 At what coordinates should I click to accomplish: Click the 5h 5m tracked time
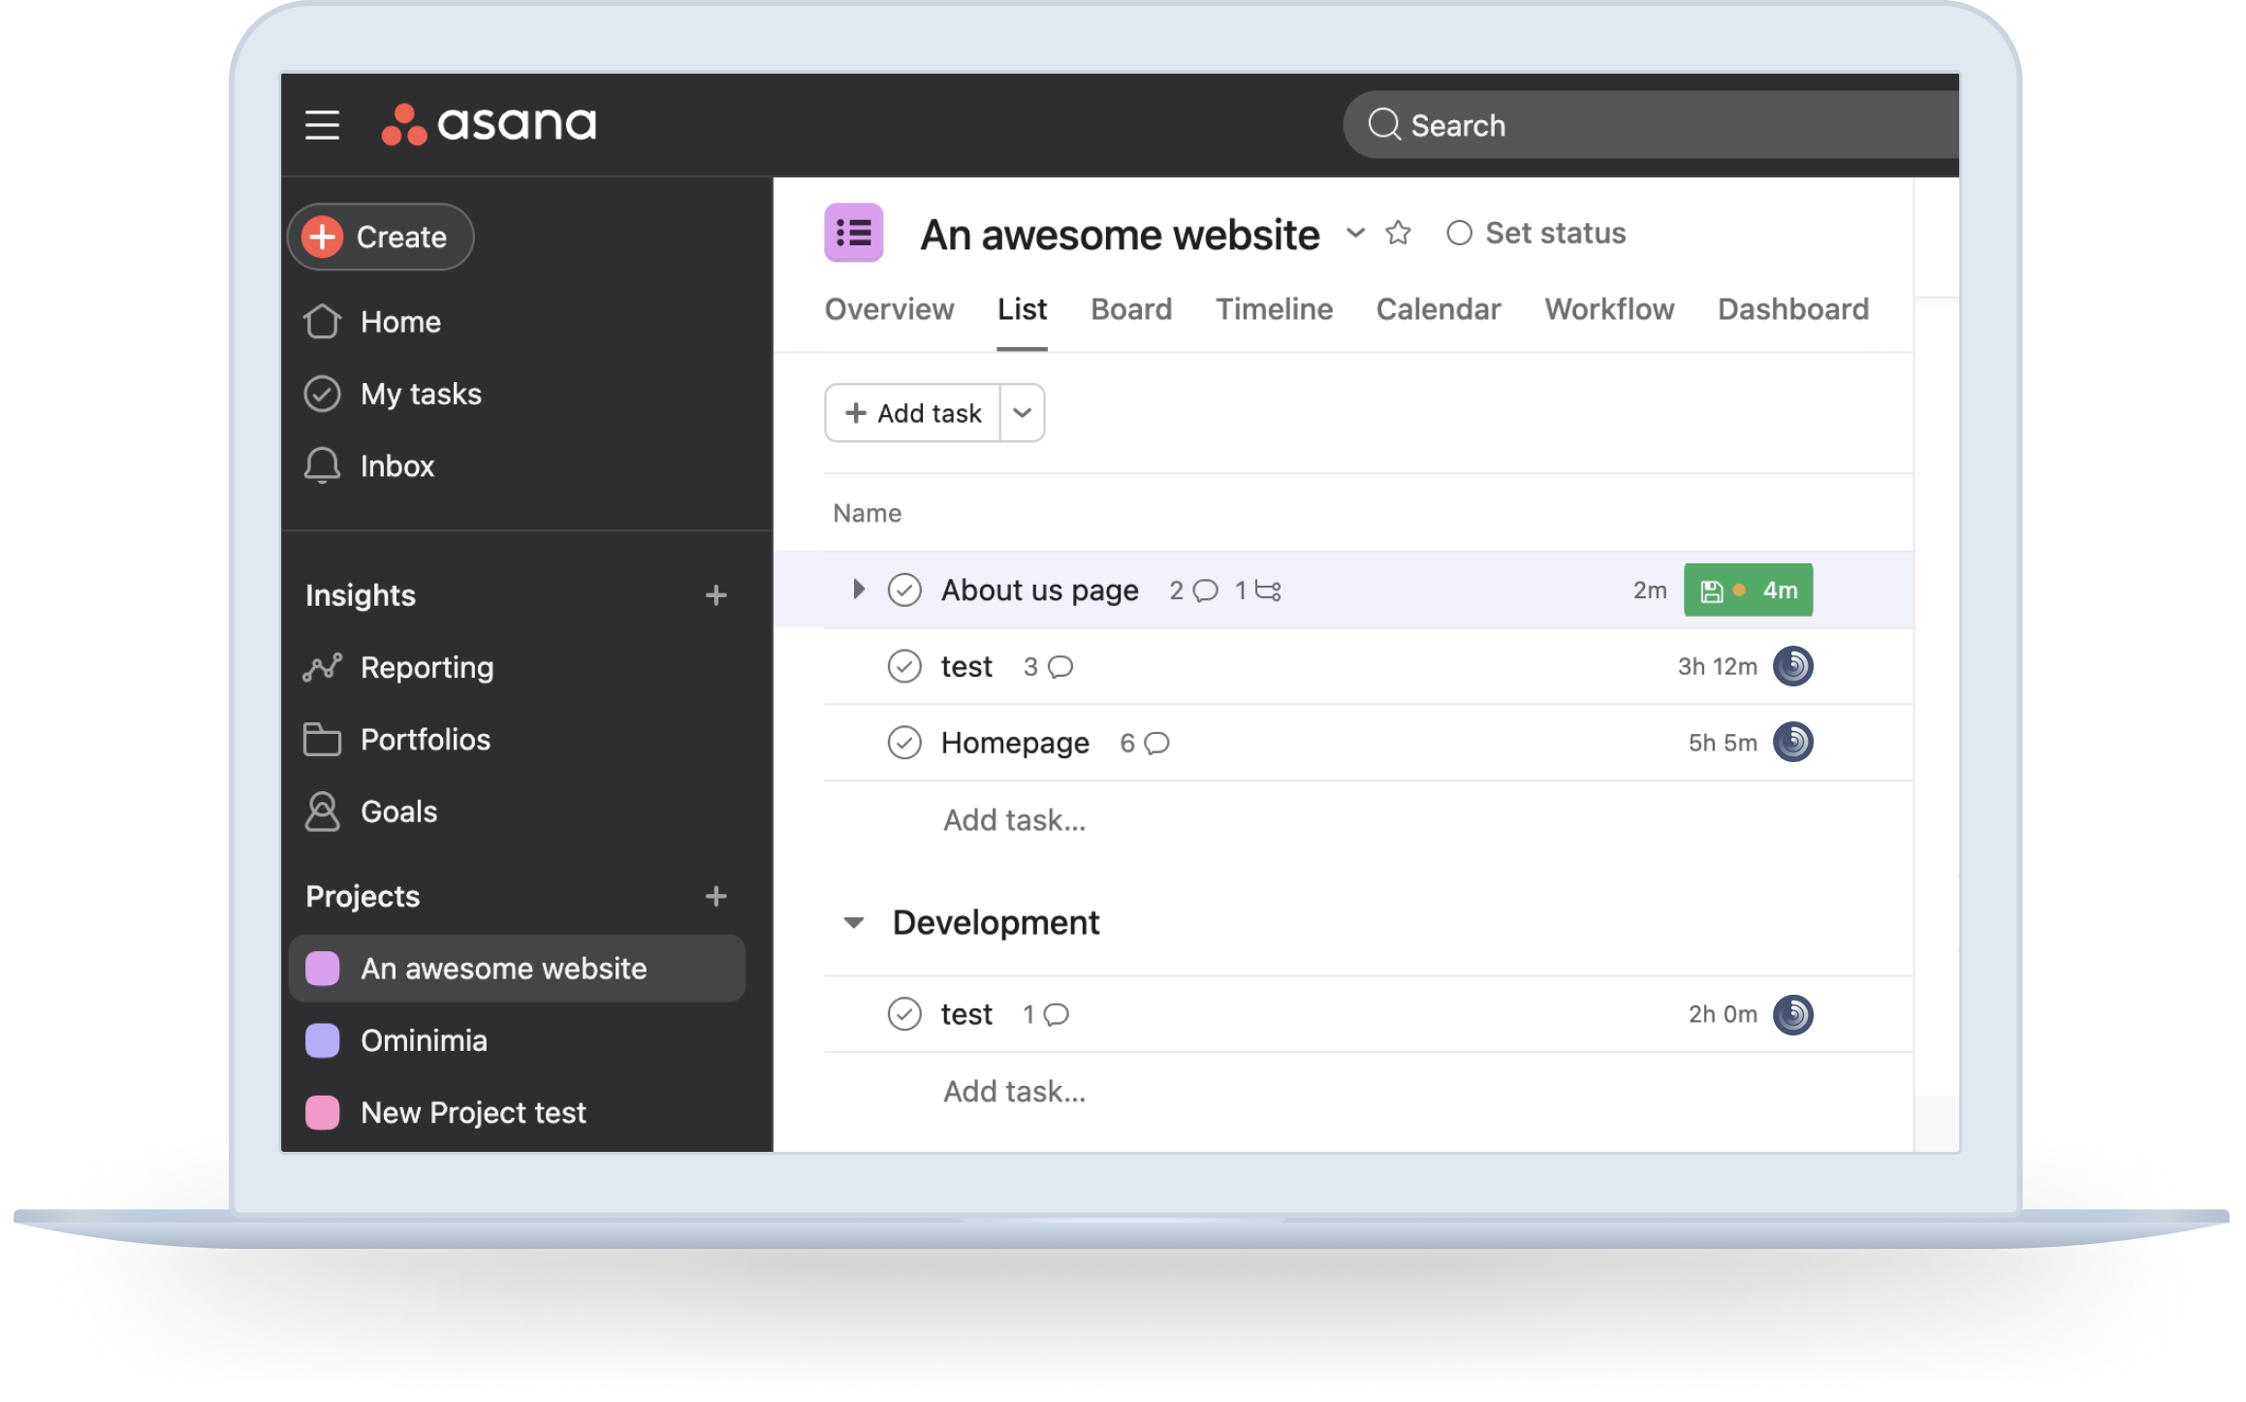pyautogui.click(x=1722, y=744)
